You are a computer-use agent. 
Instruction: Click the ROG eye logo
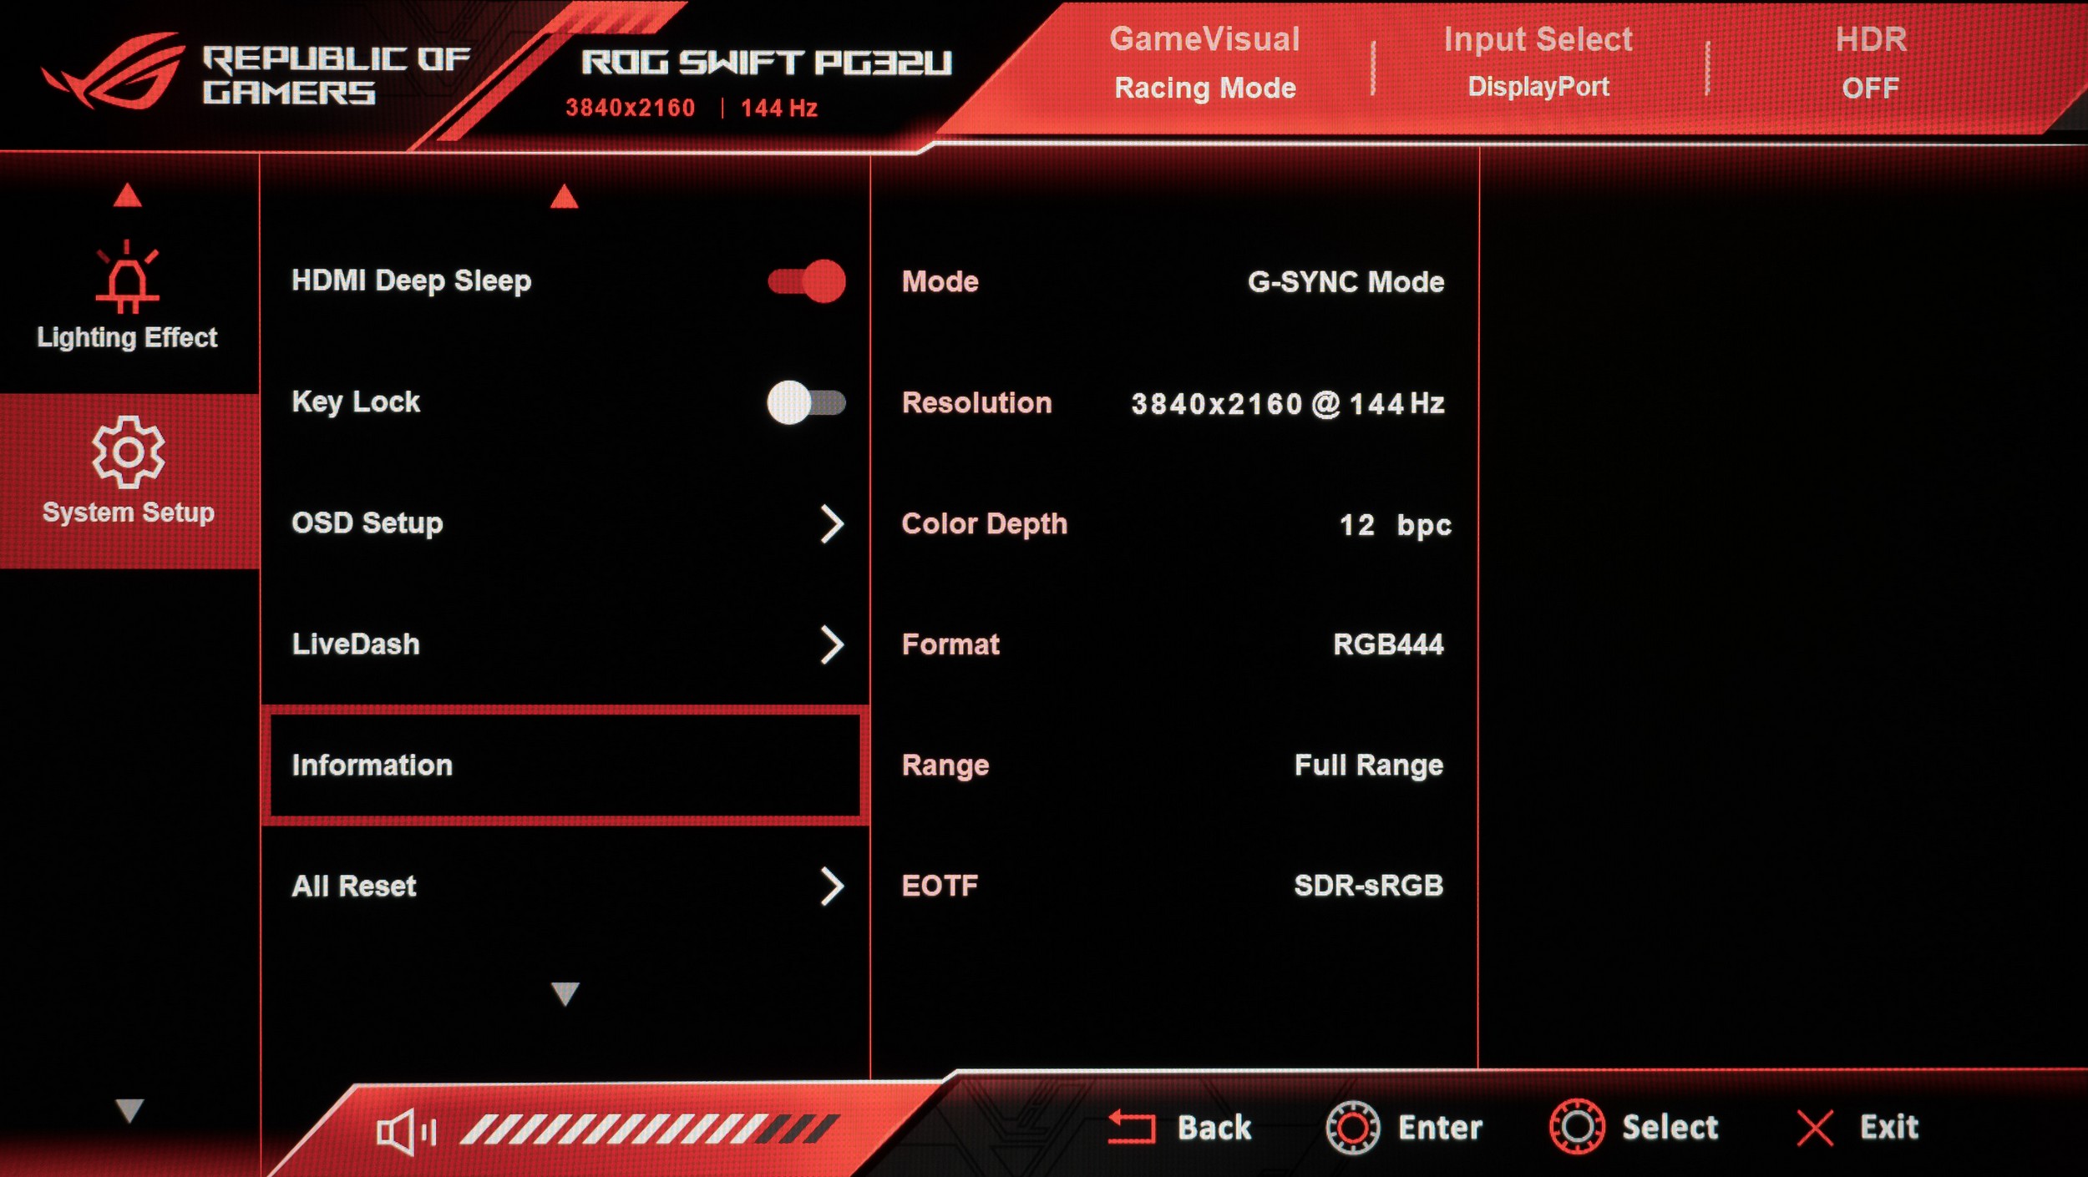point(114,72)
